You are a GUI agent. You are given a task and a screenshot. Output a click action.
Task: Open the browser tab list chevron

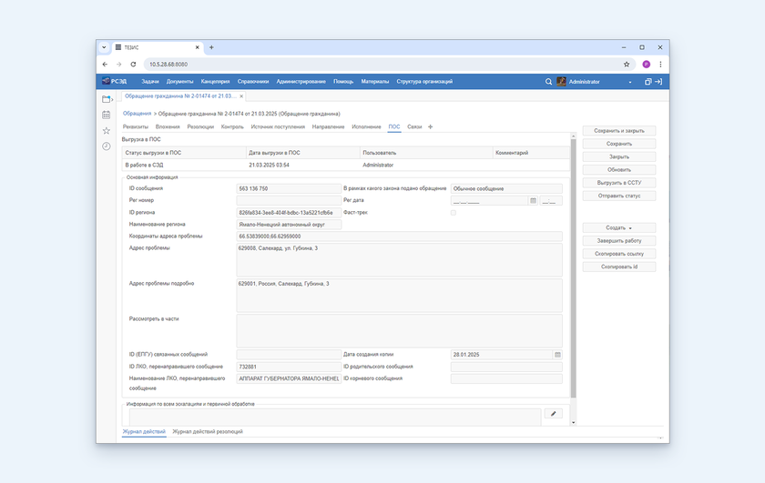click(x=104, y=47)
